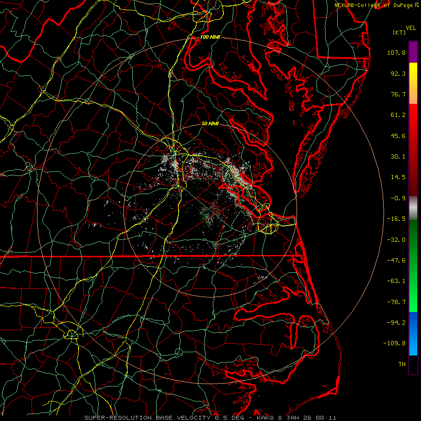Click the -78.7 velocity scale value
The width and height of the screenshot is (421, 421).
pyautogui.click(x=396, y=302)
